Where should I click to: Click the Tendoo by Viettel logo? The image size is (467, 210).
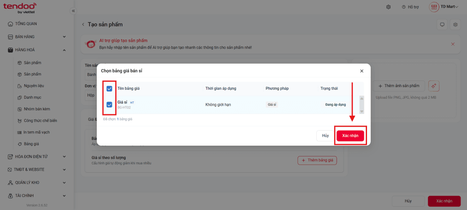pyautogui.click(x=20, y=8)
